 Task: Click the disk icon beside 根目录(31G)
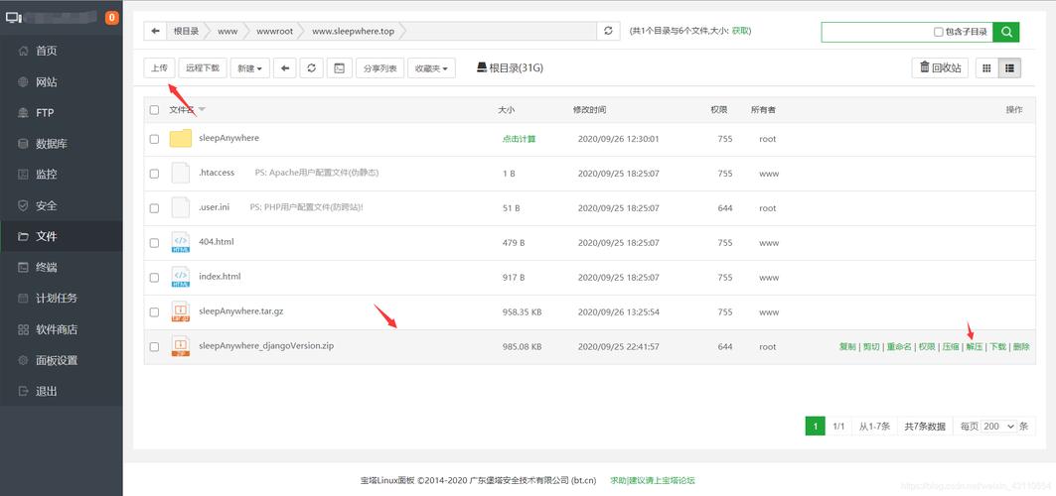(x=482, y=67)
